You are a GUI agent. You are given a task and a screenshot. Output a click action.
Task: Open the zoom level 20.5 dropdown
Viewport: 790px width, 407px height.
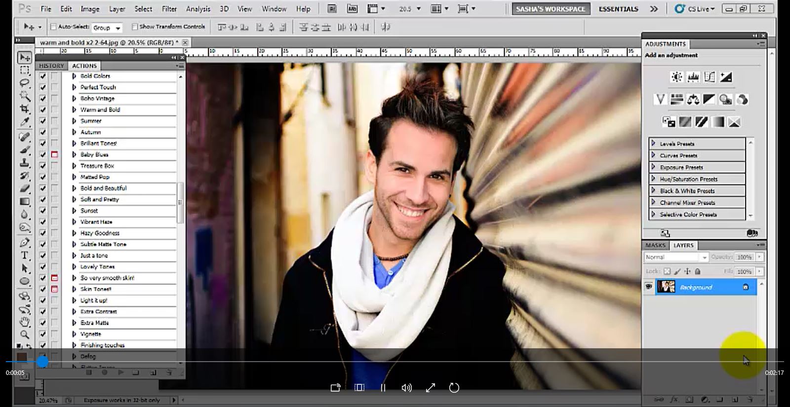(419, 9)
